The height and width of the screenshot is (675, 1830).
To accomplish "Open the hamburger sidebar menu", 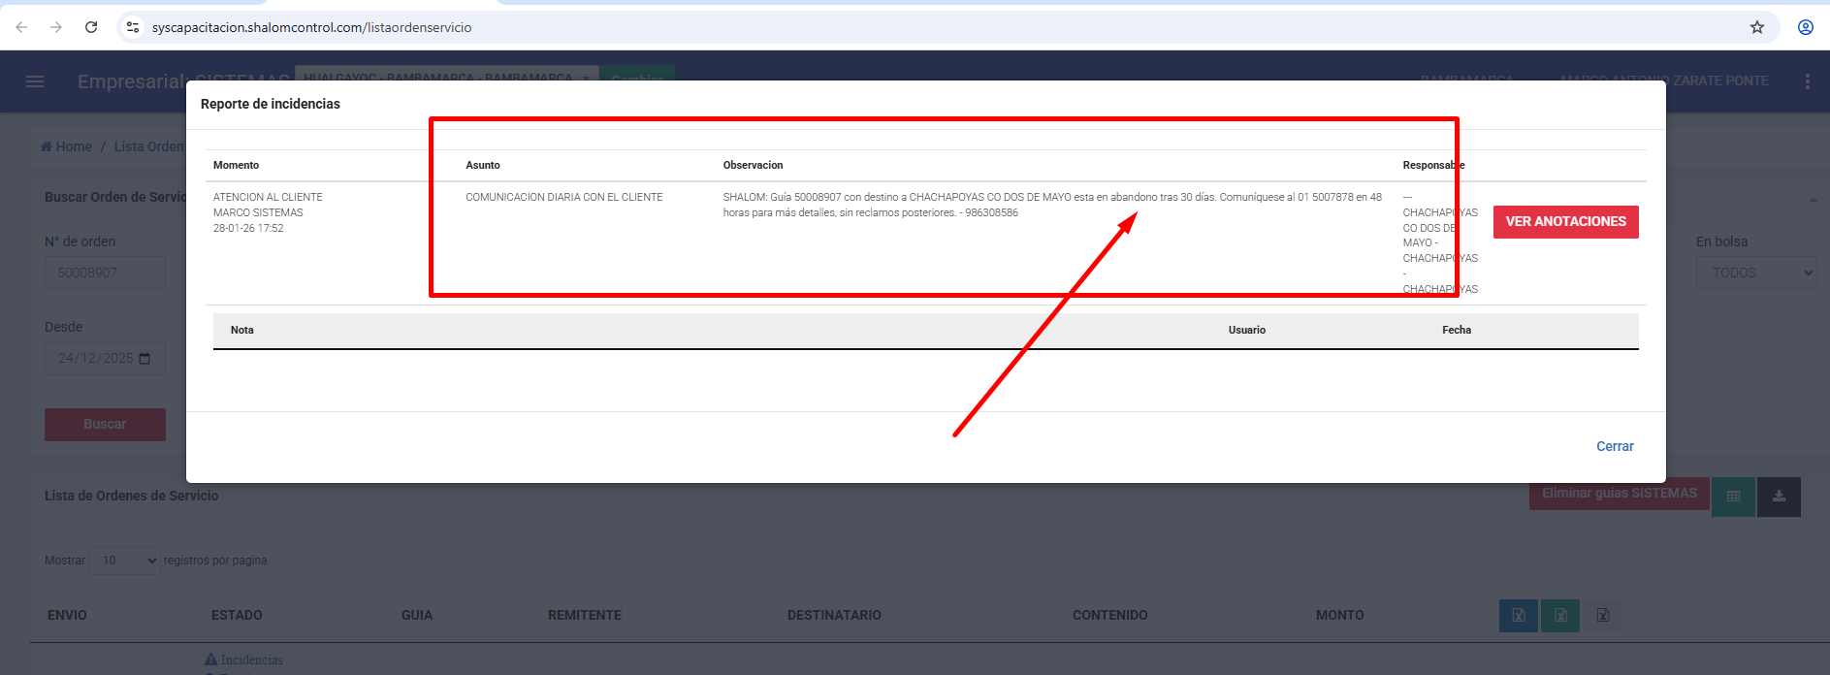I will point(35,81).
